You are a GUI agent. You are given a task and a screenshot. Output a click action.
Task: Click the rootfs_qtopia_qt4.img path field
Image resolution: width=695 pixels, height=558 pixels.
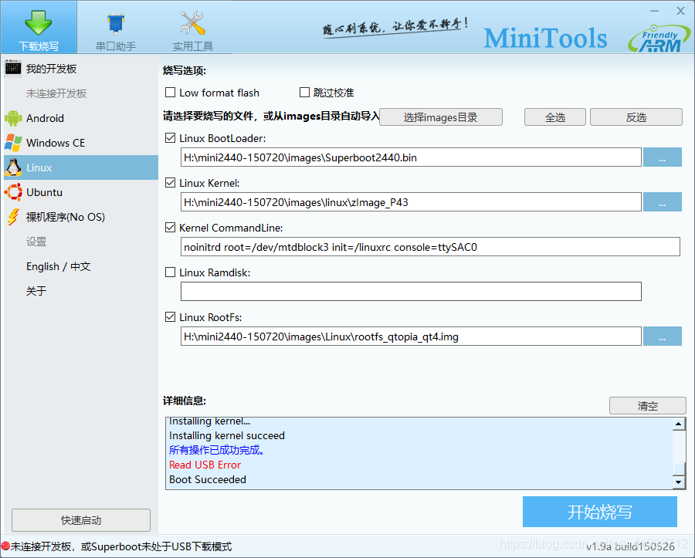pyautogui.click(x=411, y=336)
